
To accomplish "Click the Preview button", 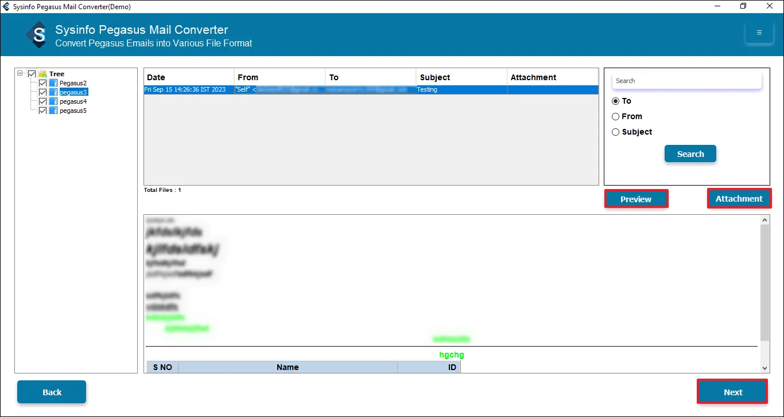I will point(636,199).
